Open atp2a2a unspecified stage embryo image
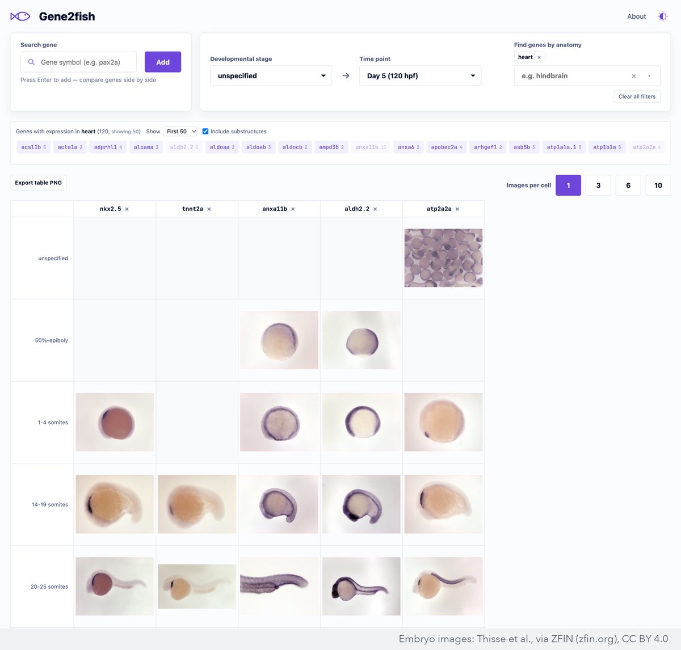This screenshot has height=650, width=681. [x=444, y=258]
